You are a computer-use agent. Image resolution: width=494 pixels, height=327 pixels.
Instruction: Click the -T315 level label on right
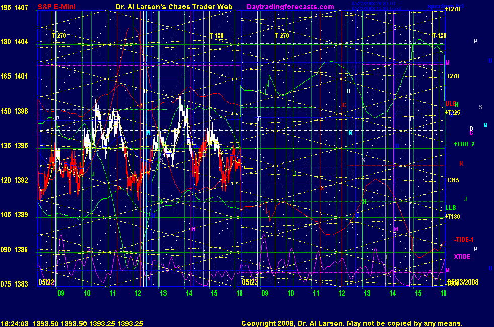453,180
